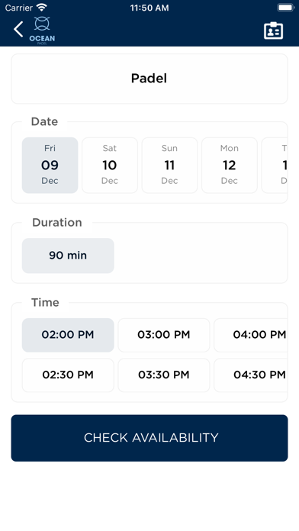Tap the Check Availability button
The width and height of the screenshot is (299, 531).
(149, 438)
